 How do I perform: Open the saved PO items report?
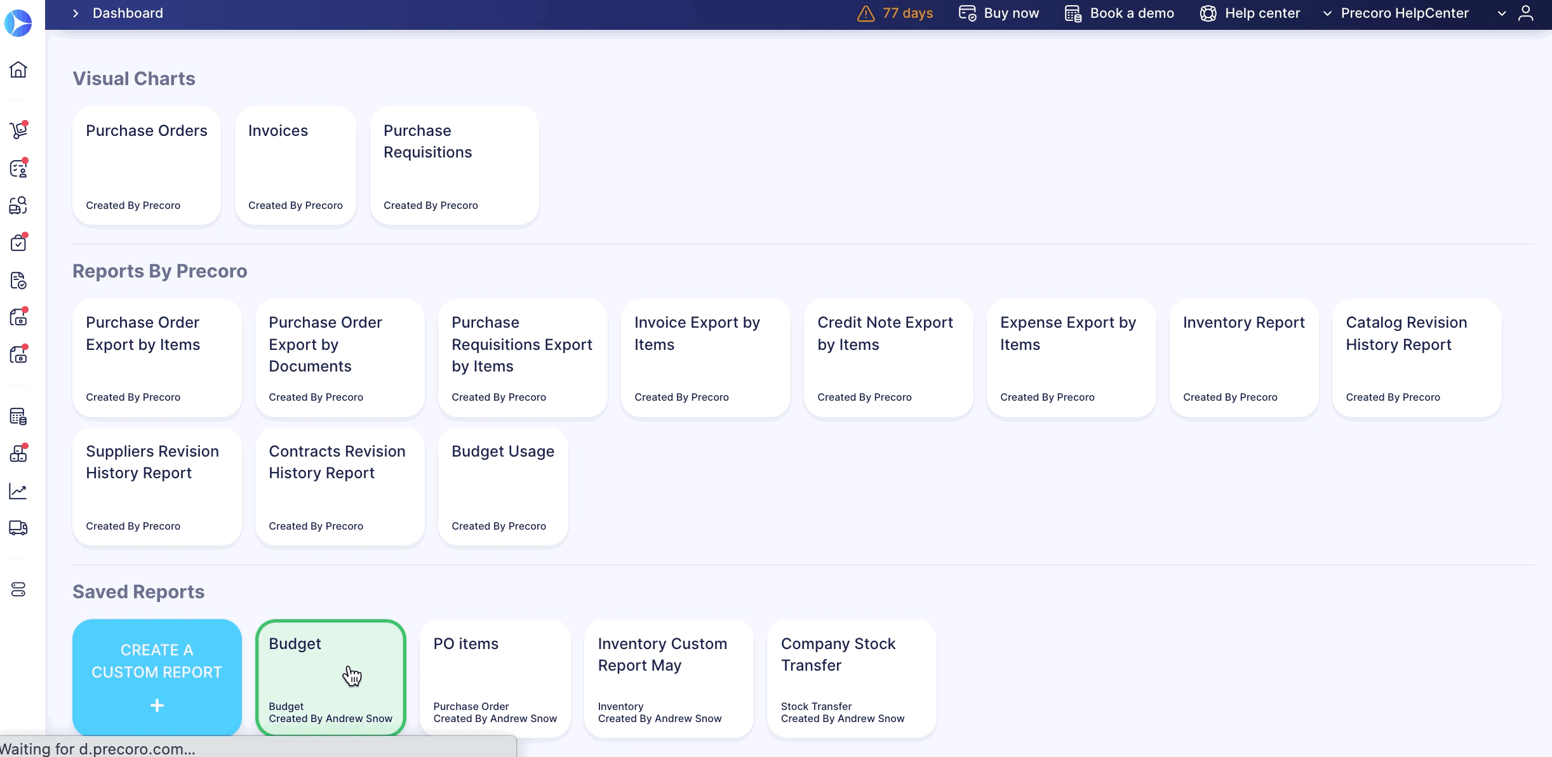495,678
